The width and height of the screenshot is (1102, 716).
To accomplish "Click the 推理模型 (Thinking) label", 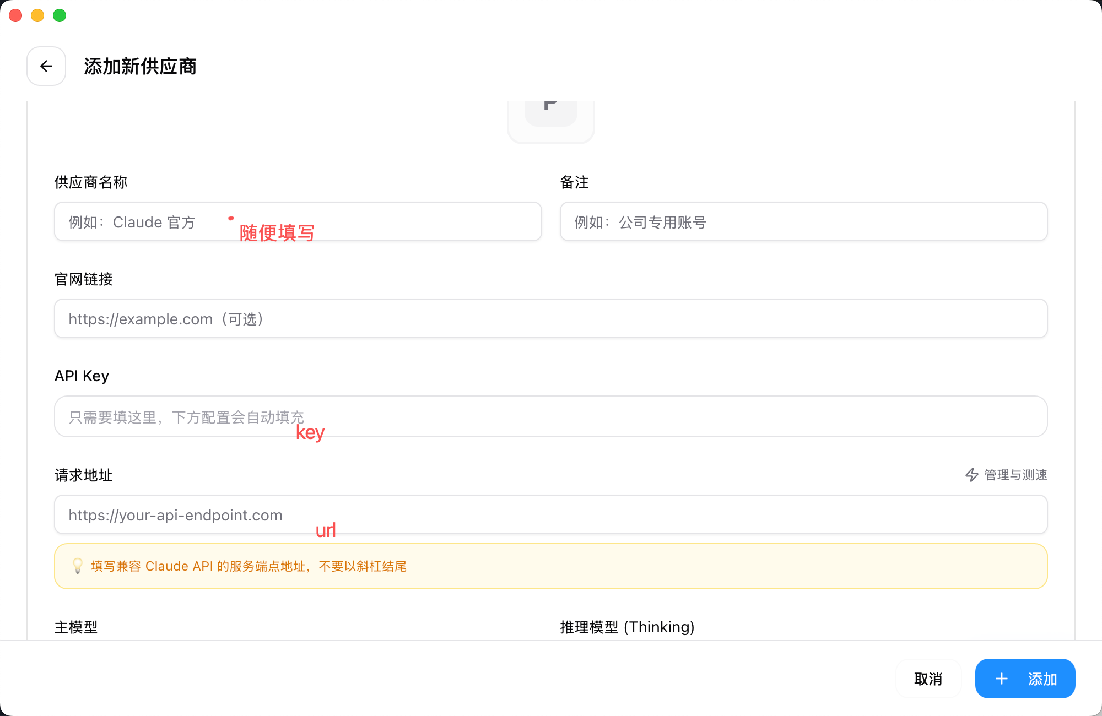I will pyautogui.click(x=627, y=627).
